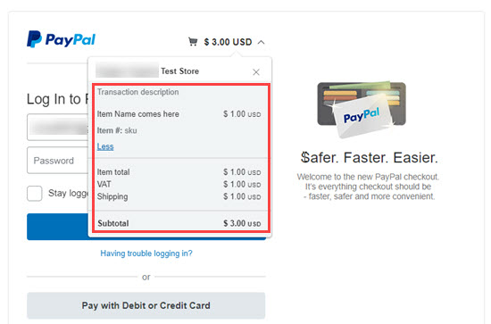This screenshot has width=491, height=324.
Task: Click the $ 3.00 USD total amount
Action: 228,42
